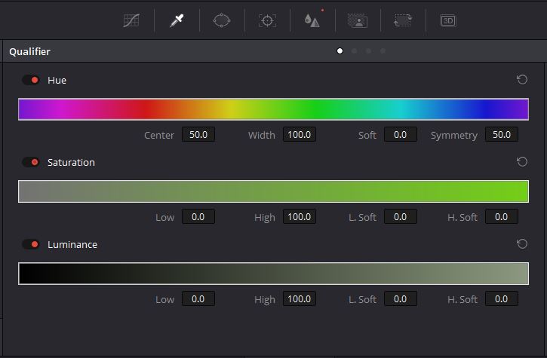Open the Curves palette icon
This screenshot has width=547, height=358.
131,20
